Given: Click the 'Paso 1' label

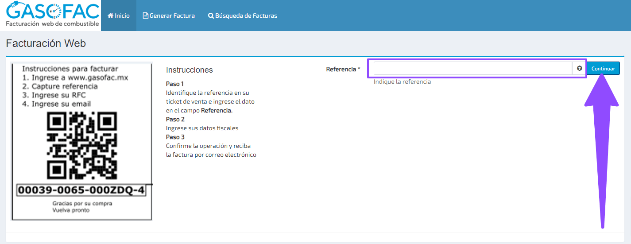Looking at the screenshot, I should [x=175, y=84].
